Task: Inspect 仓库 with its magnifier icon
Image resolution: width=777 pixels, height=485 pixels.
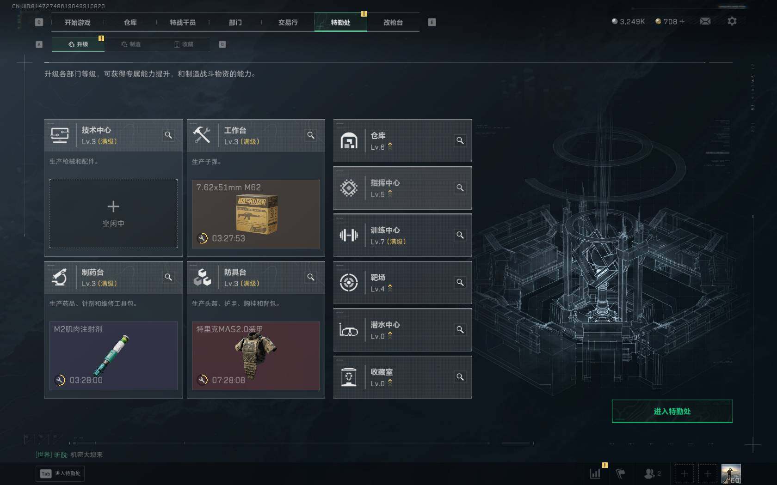Action: [460, 140]
